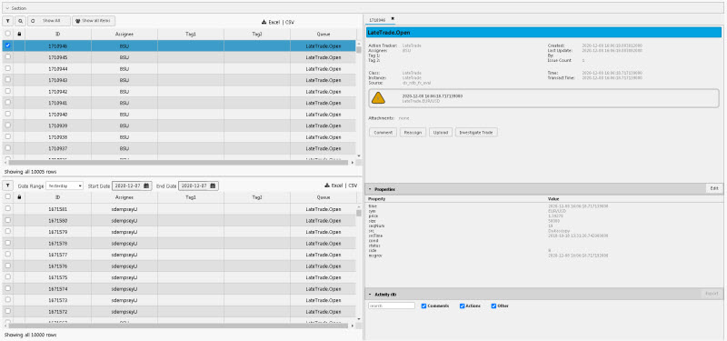Sort bottom table by Assignee column
727x341 pixels.
tap(124, 197)
